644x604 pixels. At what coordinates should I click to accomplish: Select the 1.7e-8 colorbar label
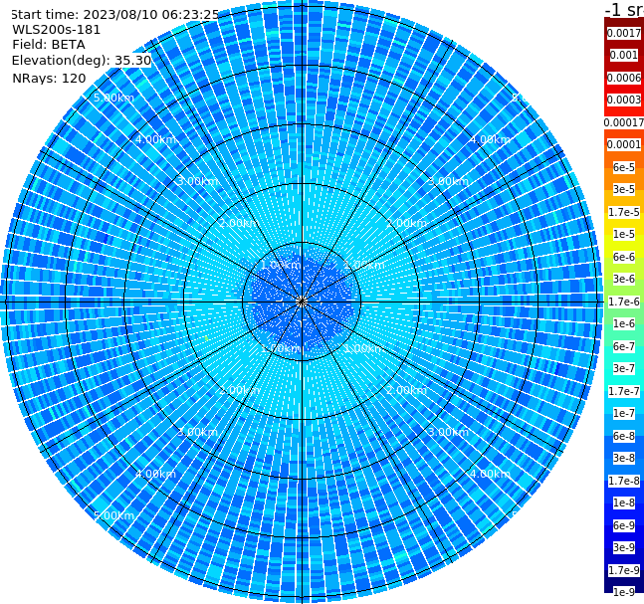[x=624, y=481]
